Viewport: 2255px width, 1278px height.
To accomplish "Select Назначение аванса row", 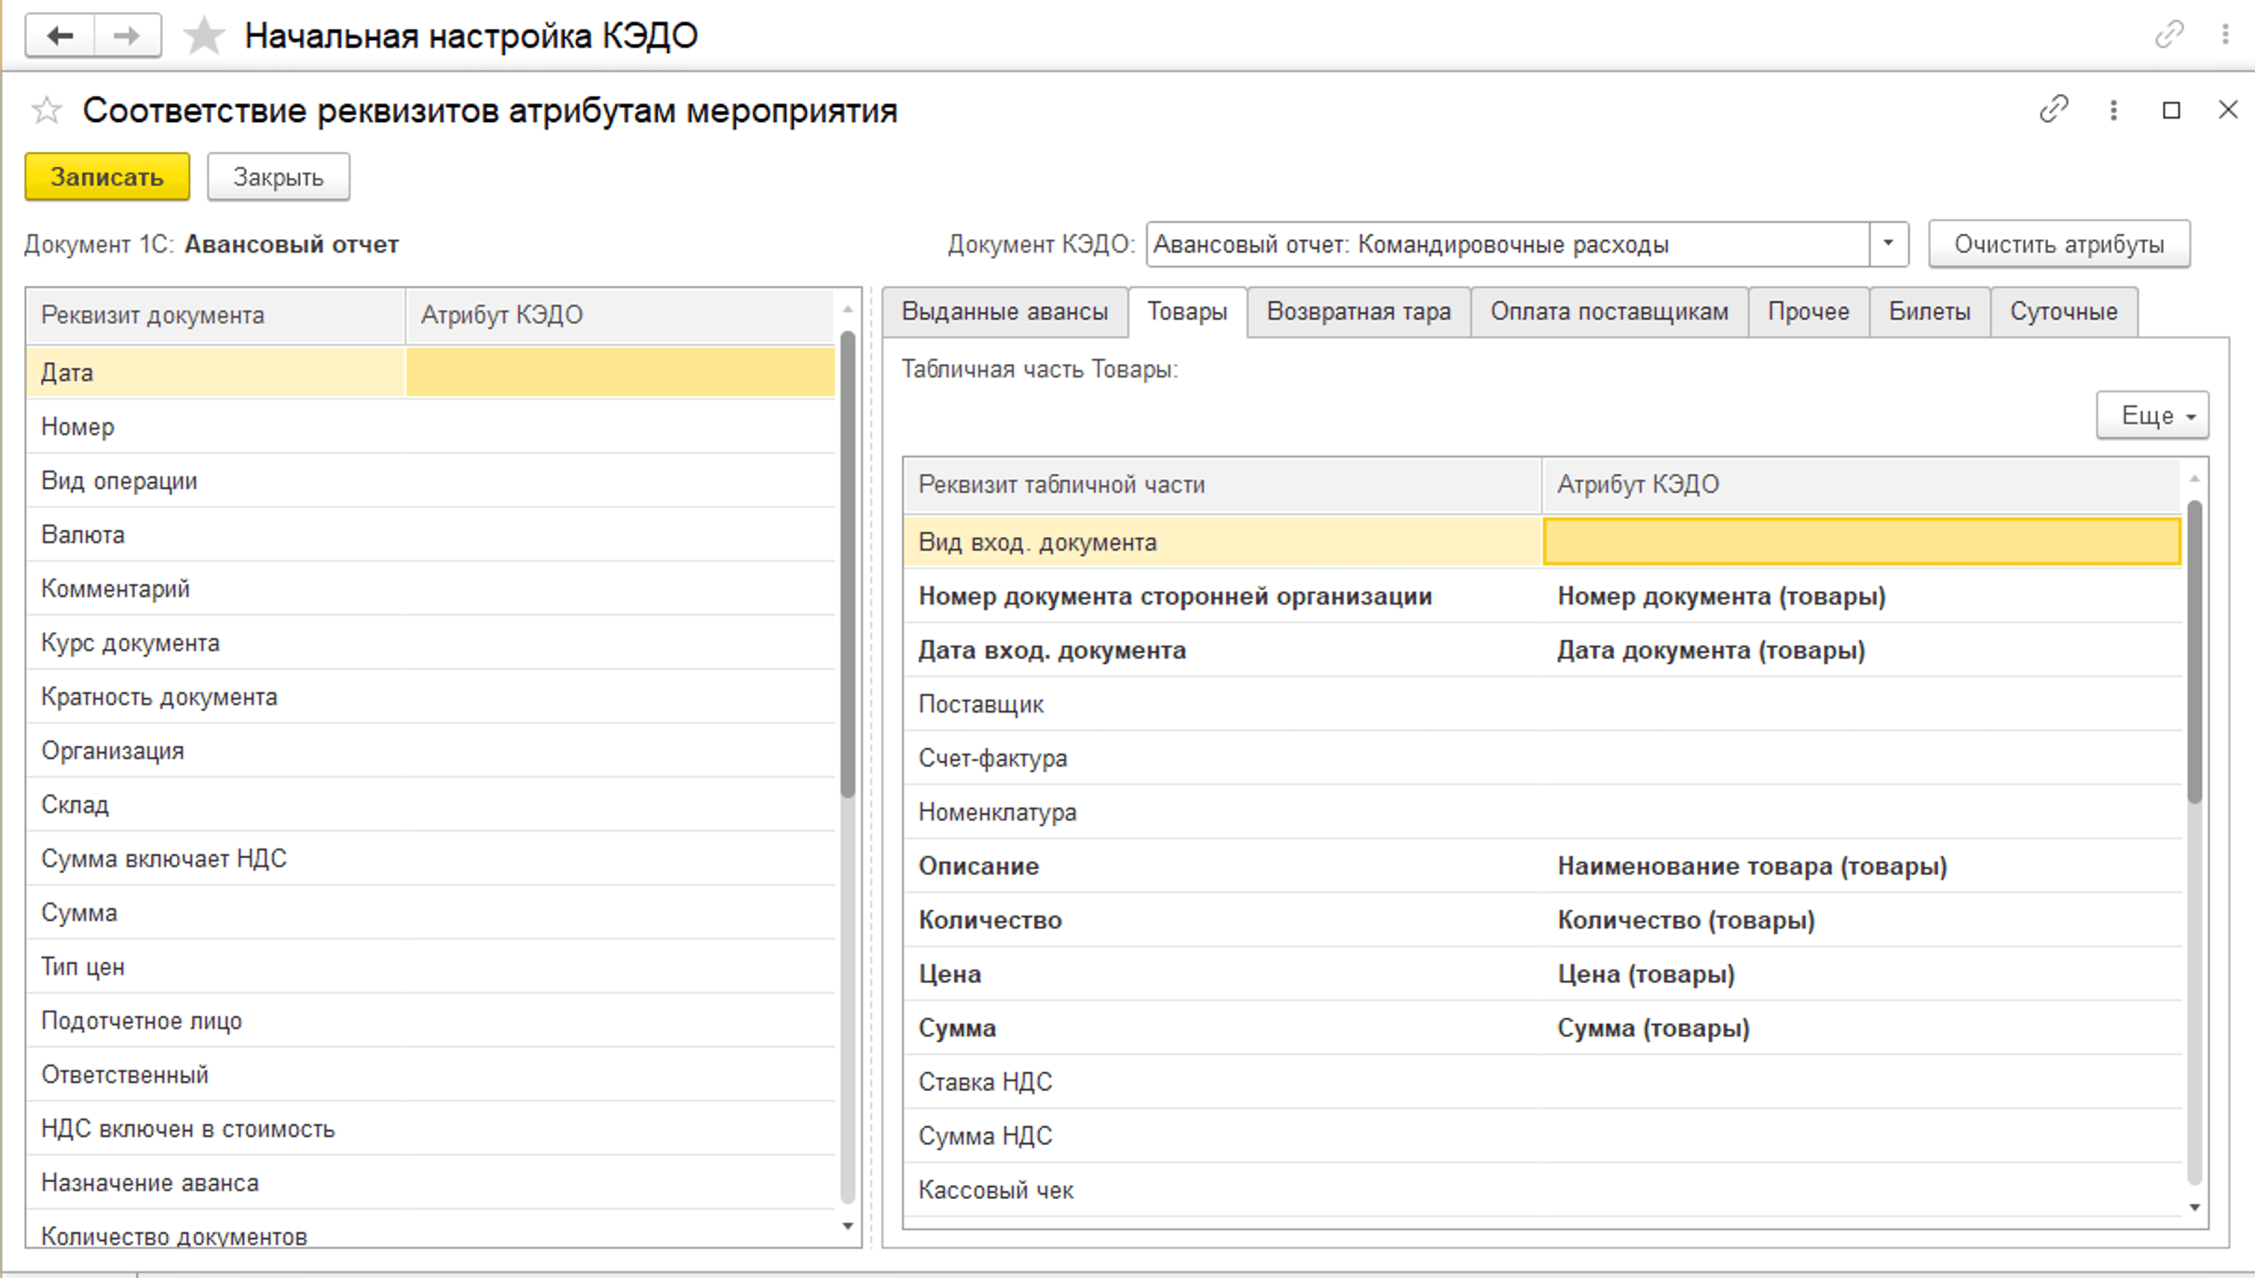I will pyautogui.click(x=430, y=1183).
